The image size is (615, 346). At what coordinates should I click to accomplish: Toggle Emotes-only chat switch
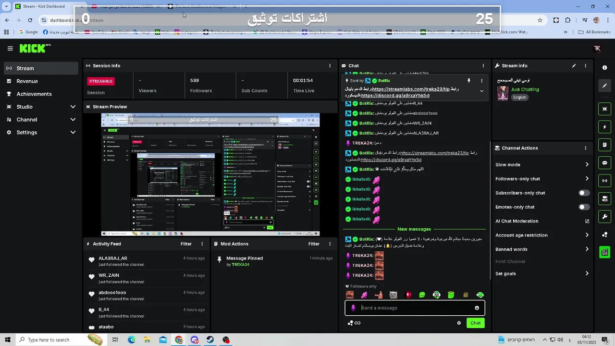coord(584,207)
